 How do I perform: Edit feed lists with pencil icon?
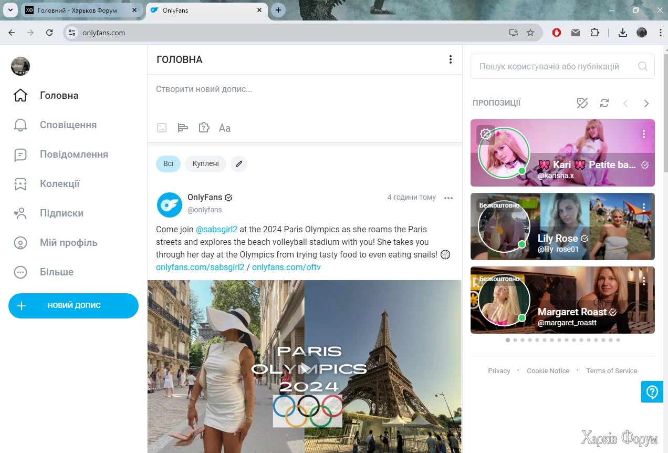(x=239, y=164)
